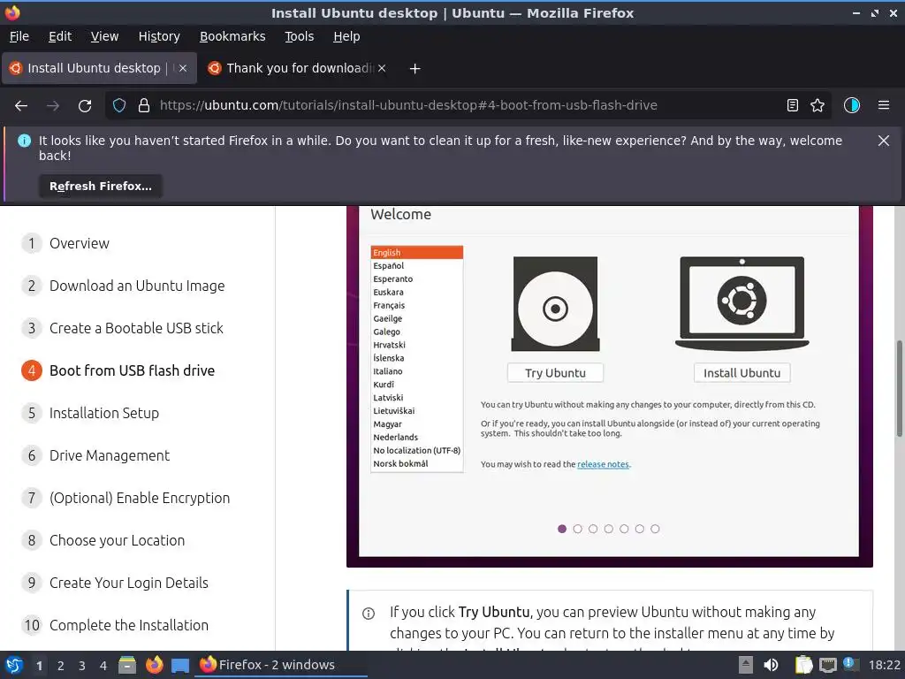This screenshot has height=679, width=905.
Task: Open the clipboard manager tray icon
Action: (x=804, y=665)
